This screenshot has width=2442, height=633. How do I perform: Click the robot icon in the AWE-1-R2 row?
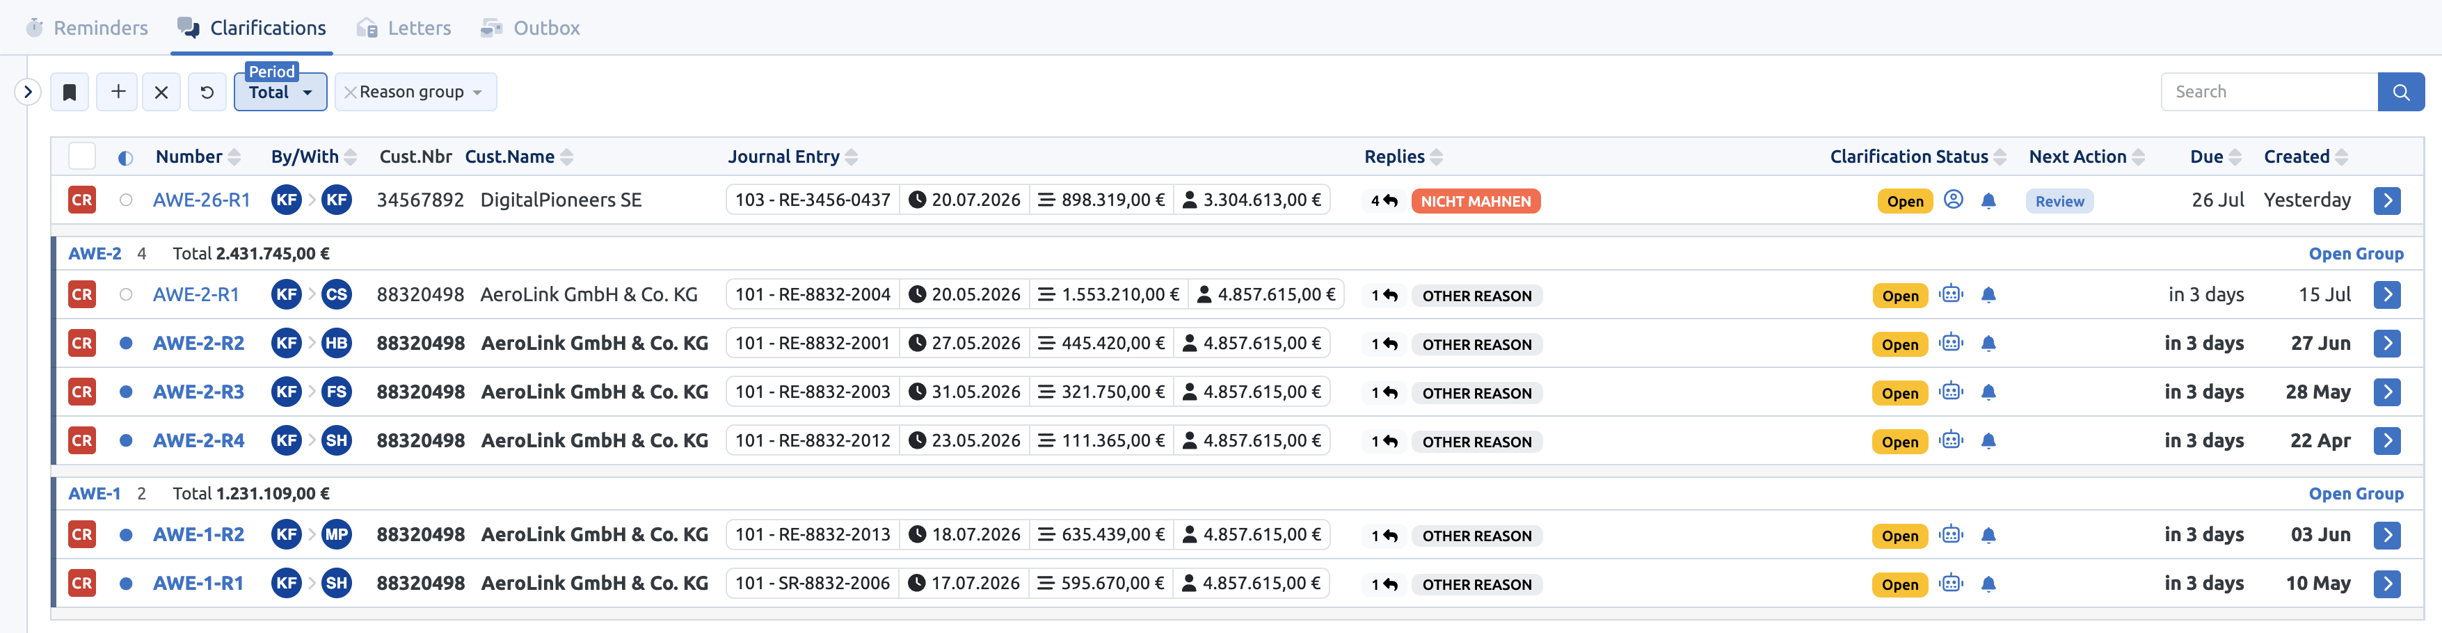click(1950, 534)
